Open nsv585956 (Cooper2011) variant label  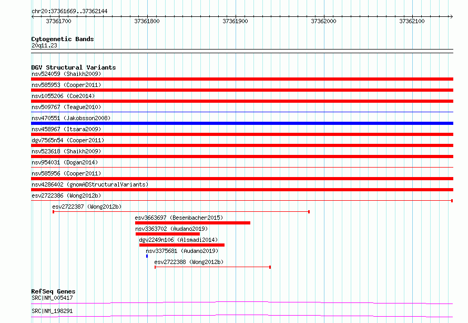(x=66, y=173)
